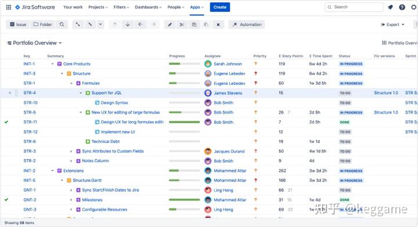The height and width of the screenshot is (227, 418).
Task: Click the Search input field
Action: click(354, 7)
